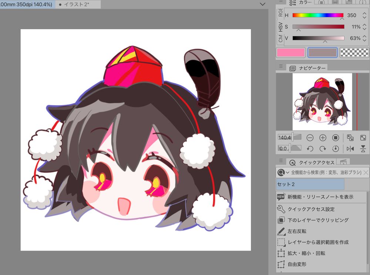
Task: Flip view vertically in navigator
Action: (363, 149)
